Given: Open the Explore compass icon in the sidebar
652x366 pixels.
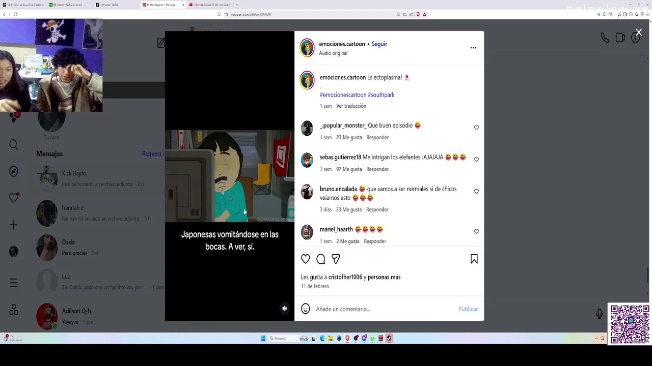Looking at the screenshot, I should pyautogui.click(x=14, y=171).
